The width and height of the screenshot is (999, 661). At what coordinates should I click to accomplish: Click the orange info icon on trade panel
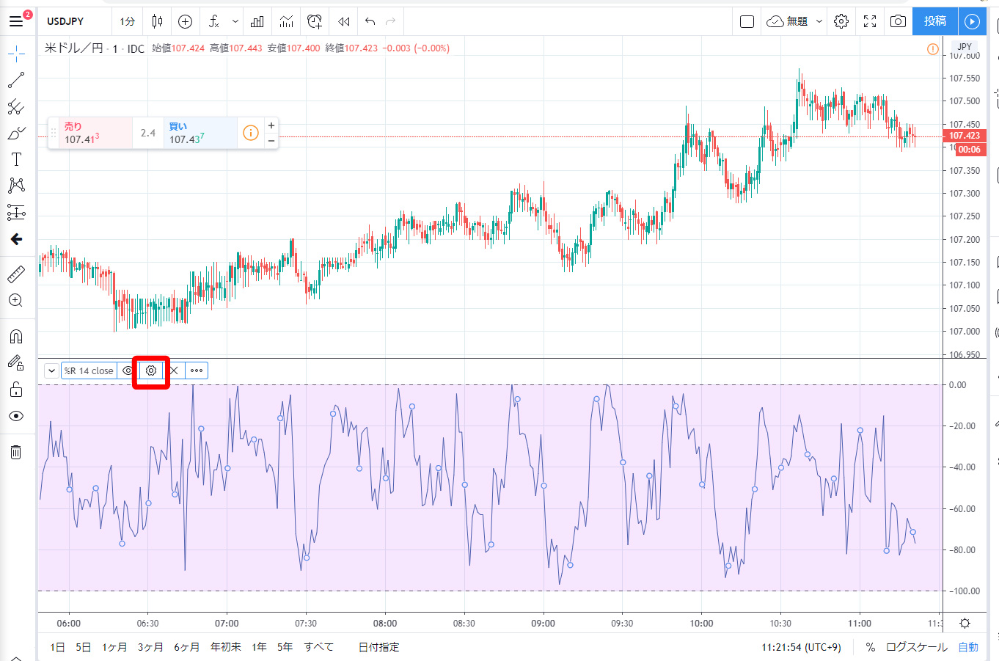pos(251,134)
